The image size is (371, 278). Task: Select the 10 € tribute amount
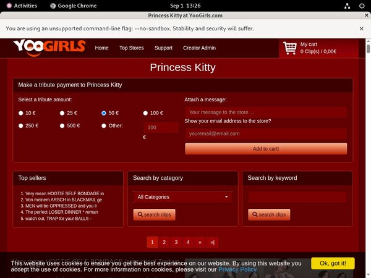tap(21, 113)
